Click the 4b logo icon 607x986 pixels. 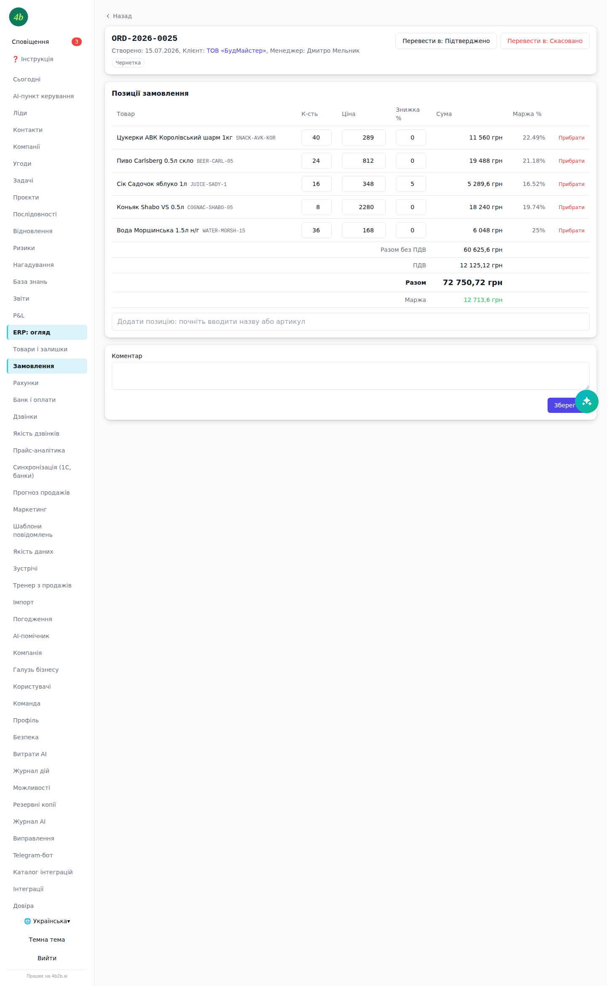(x=19, y=17)
